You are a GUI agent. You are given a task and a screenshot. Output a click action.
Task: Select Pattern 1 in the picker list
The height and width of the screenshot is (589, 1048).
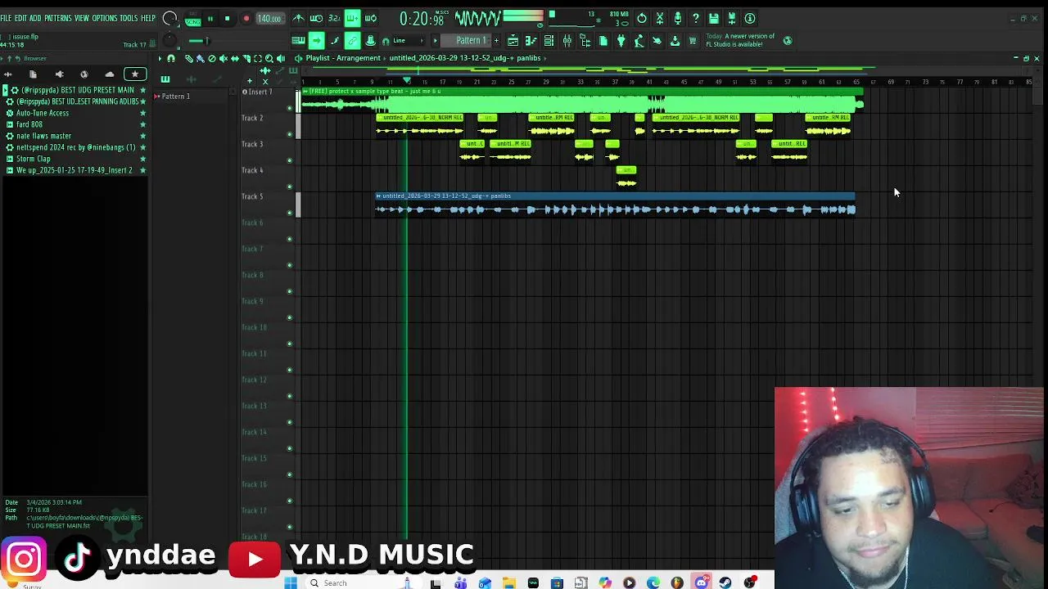point(175,97)
